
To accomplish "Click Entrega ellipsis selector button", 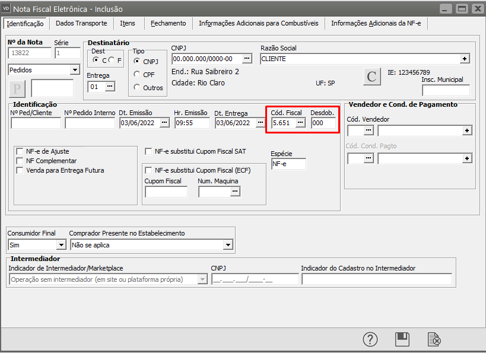I will click(110, 87).
